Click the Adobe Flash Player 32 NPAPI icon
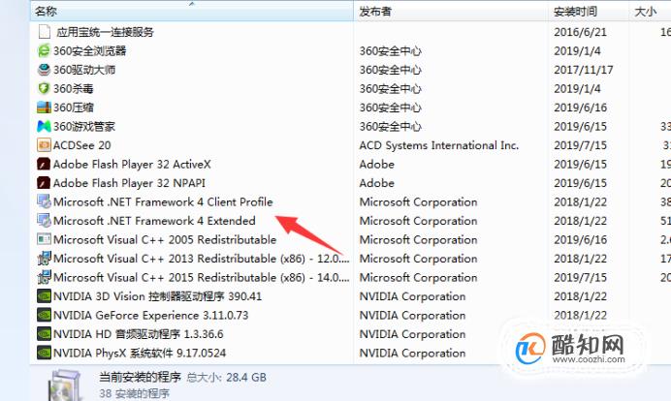Viewport: 671px width, 401px height. [x=44, y=183]
